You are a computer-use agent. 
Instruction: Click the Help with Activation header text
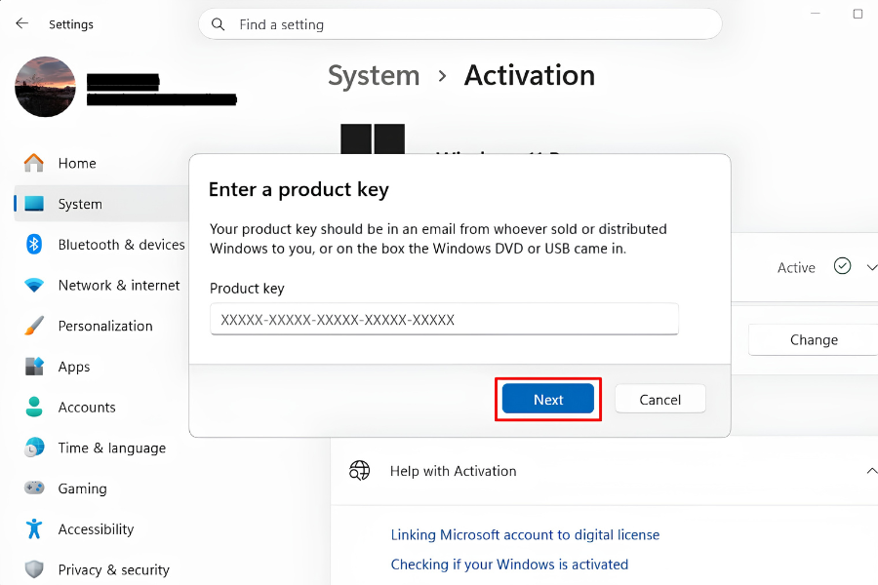tap(453, 471)
